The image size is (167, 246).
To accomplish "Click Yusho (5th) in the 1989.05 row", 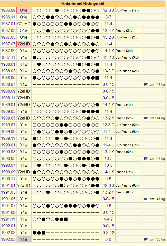I will (x=125, y=118).
